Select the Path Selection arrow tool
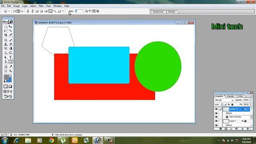The height and width of the screenshot is (144, 256). click(x=6, y=58)
